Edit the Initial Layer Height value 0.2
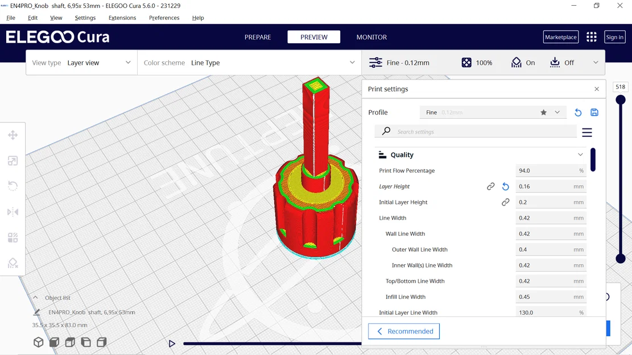Viewport: 632px width, 355px height. click(551, 202)
